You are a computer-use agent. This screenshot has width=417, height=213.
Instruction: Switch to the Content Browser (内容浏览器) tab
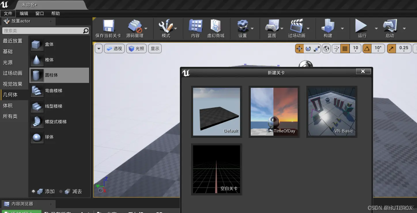pyautogui.click(x=28, y=204)
